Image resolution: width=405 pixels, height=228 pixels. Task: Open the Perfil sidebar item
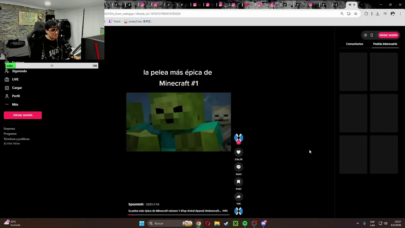[16, 96]
